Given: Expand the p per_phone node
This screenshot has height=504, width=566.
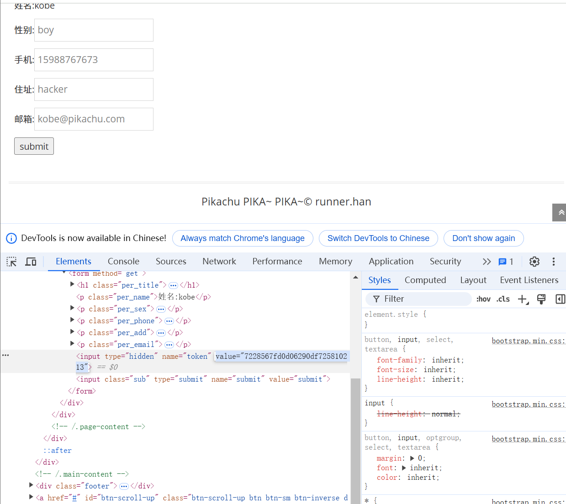Looking at the screenshot, I should (72, 320).
